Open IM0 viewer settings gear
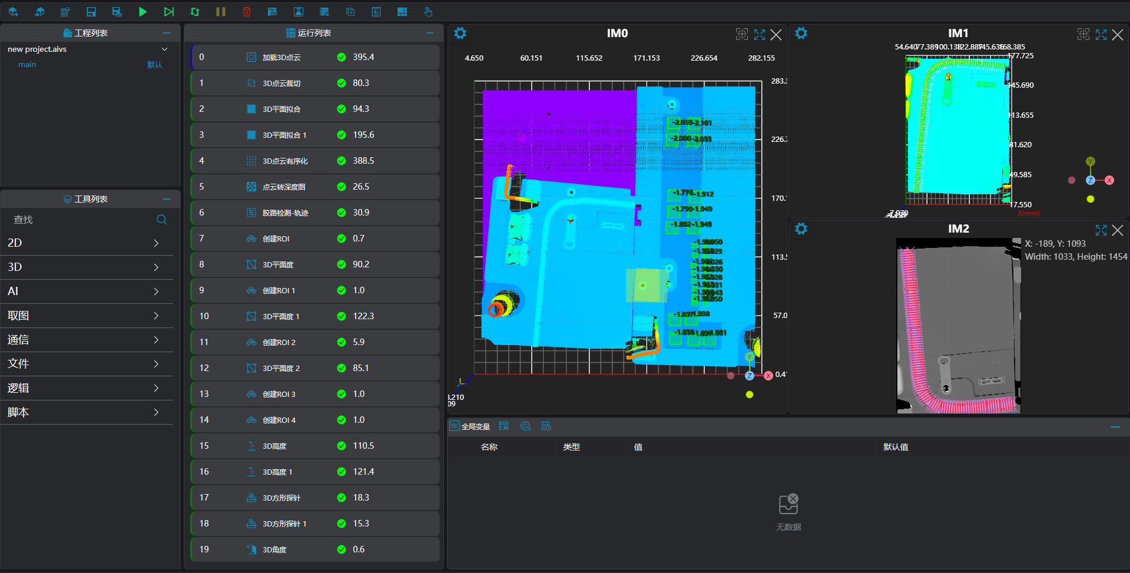The height and width of the screenshot is (573, 1130). 460,34
